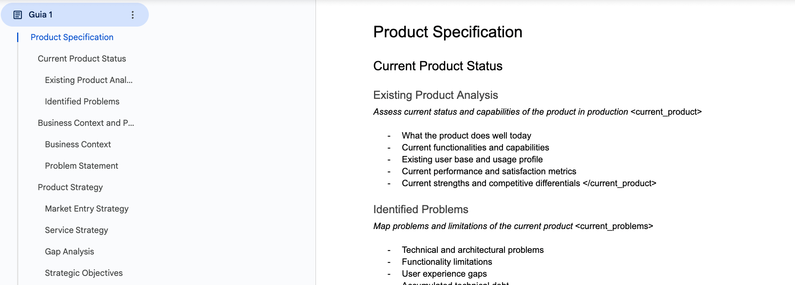
Task: Select Service Strategy in outline
Action: click(x=76, y=230)
